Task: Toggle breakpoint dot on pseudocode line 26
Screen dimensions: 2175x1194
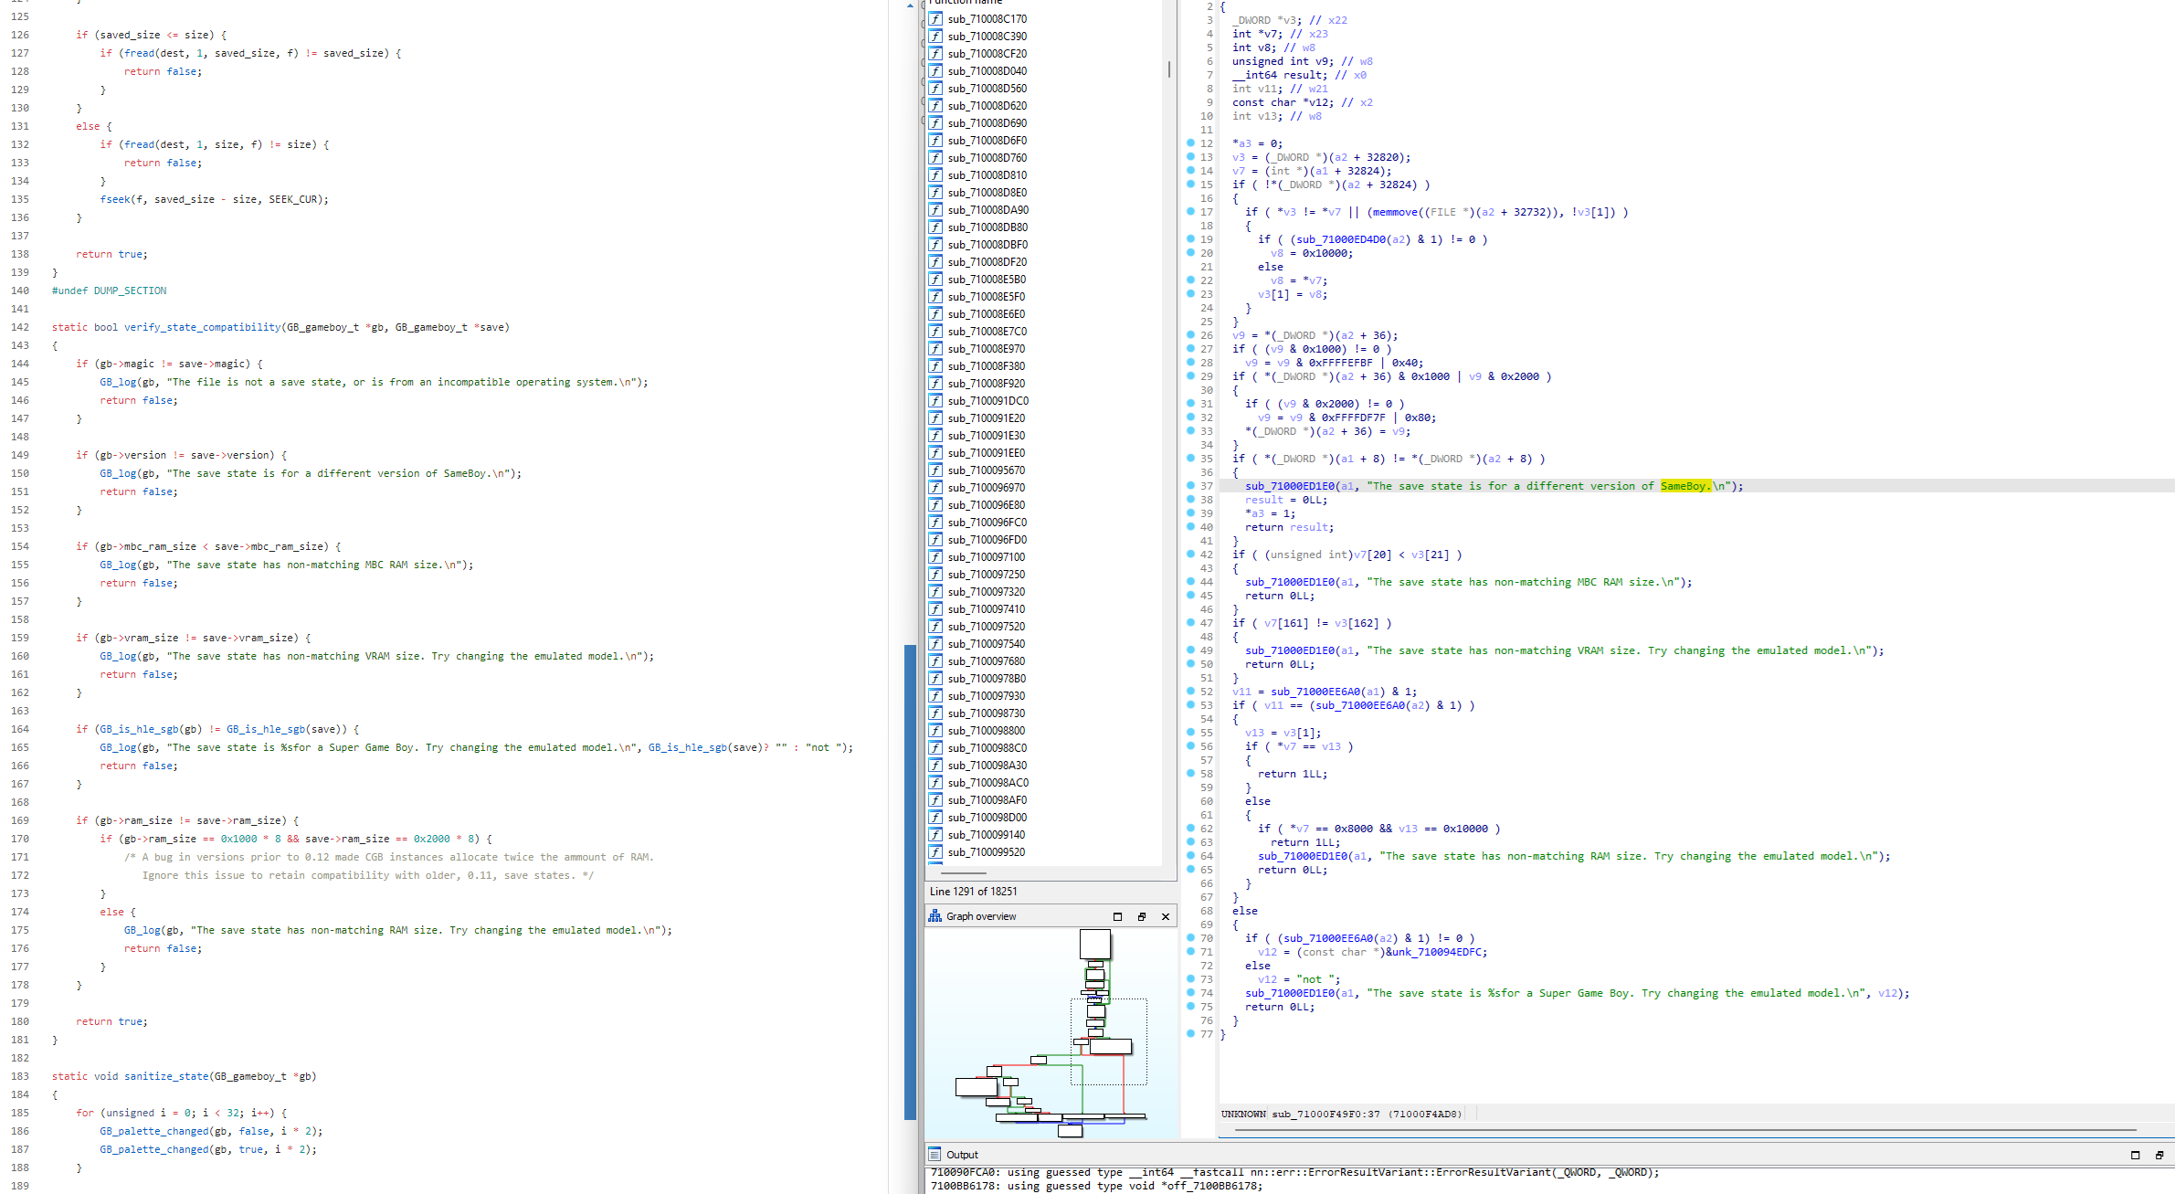Action: click(x=1190, y=334)
